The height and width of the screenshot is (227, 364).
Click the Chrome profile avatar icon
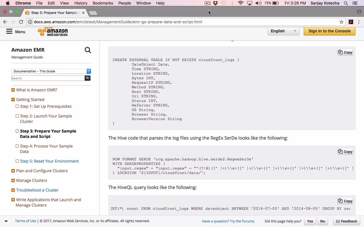359,12
